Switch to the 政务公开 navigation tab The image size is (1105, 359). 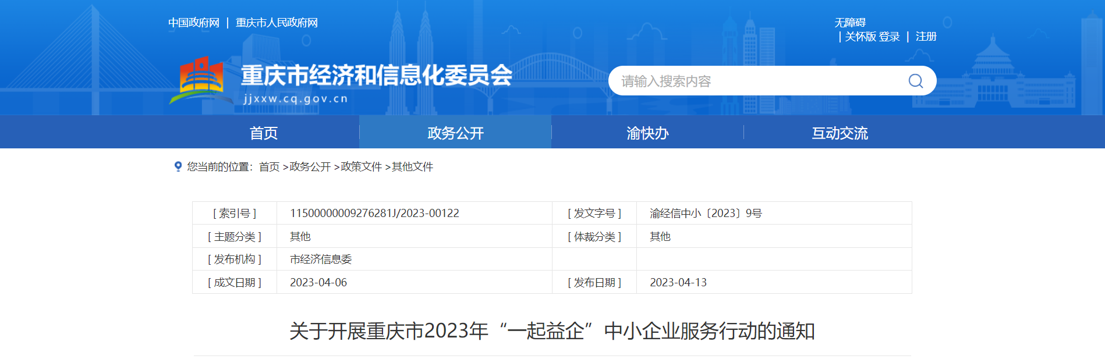point(455,133)
